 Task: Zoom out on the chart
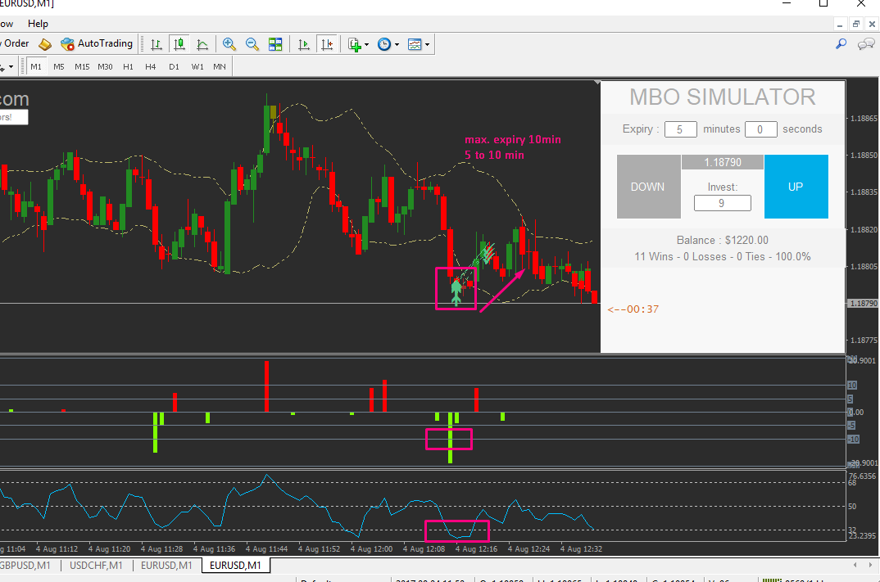coord(252,44)
